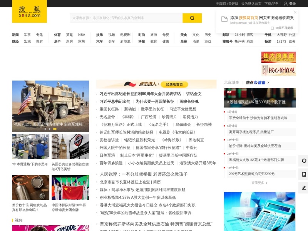Click the yellow search magnifier button

[192, 18]
